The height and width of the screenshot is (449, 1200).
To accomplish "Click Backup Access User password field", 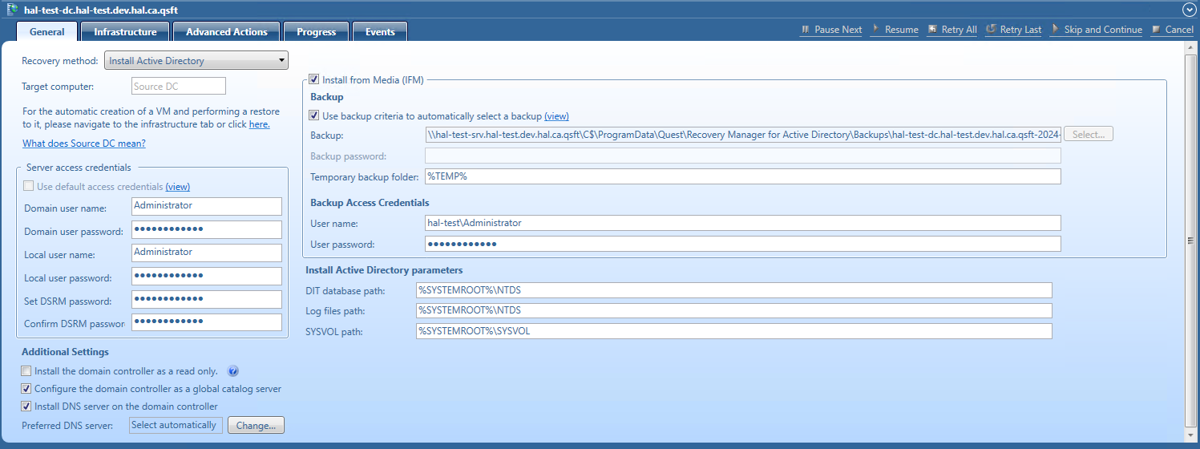I will coord(743,244).
